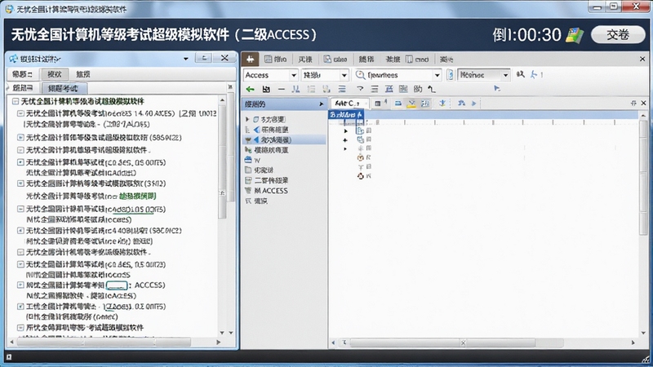653x367 pixels.
Task: Open the Hlcinoc combo dropdown arrow
Action: (x=505, y=75)
